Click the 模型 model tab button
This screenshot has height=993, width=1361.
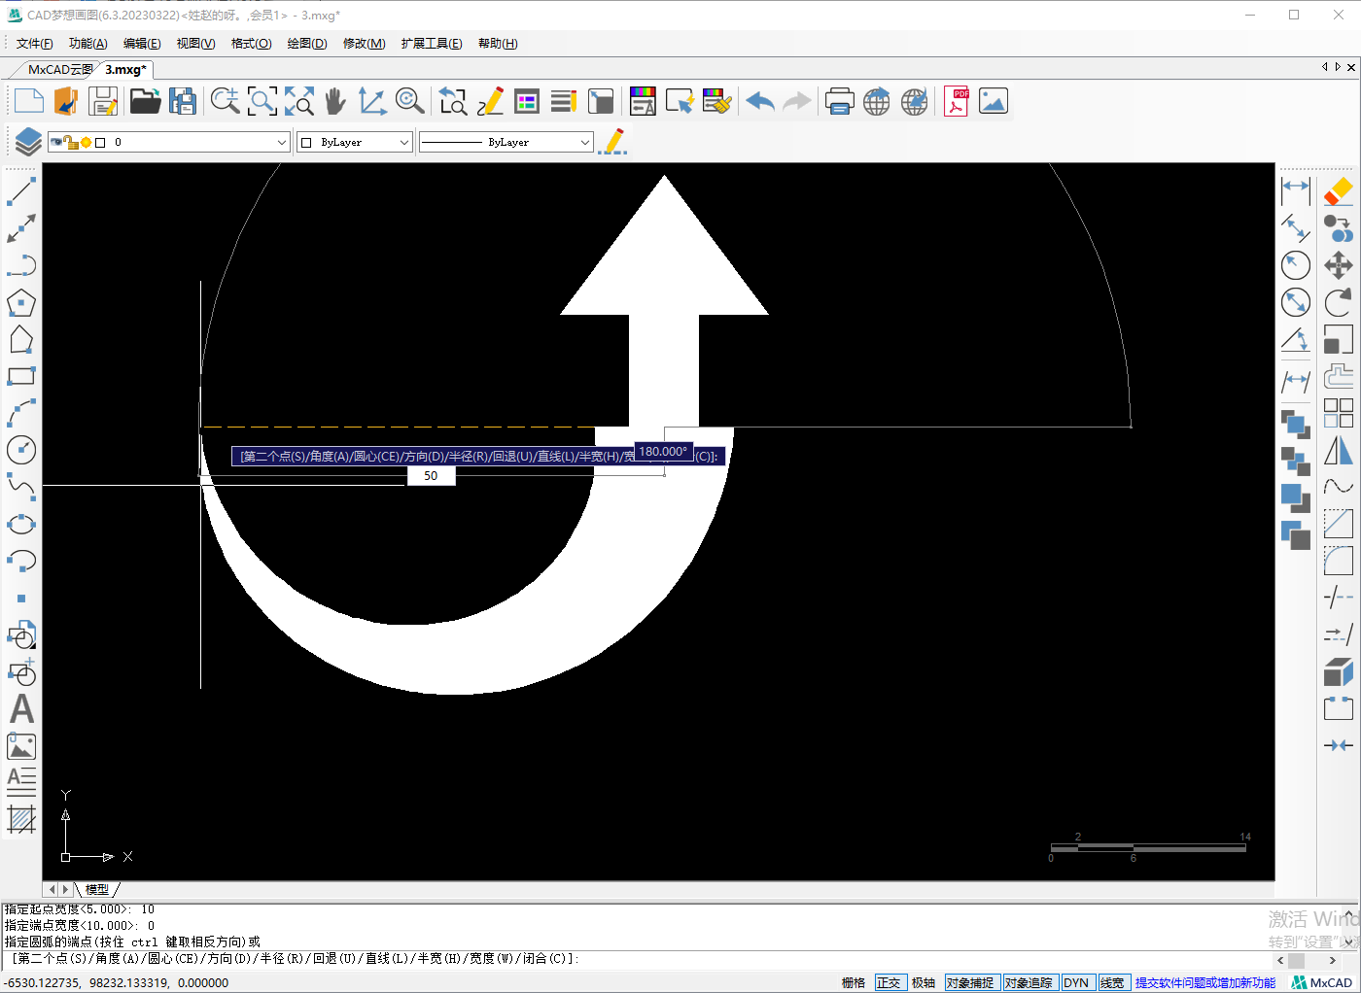[x=97, y=889]
